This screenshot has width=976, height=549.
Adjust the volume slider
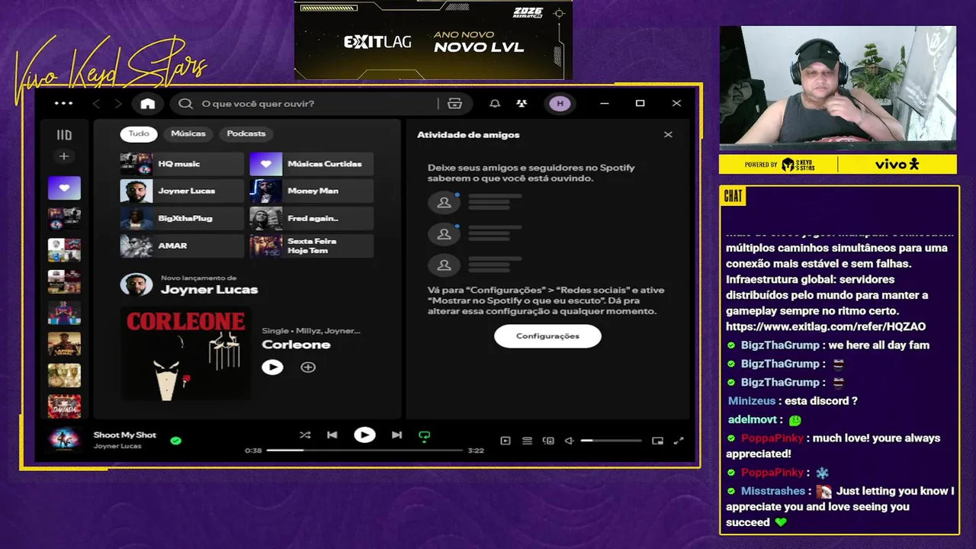[612, 441]
